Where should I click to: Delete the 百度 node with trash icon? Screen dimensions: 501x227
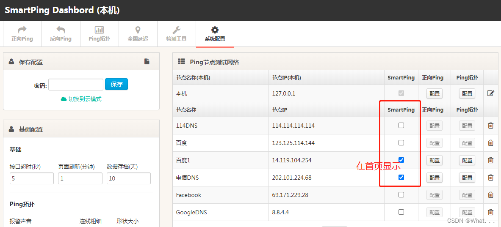pyautogui.click(x=491, y=142)
